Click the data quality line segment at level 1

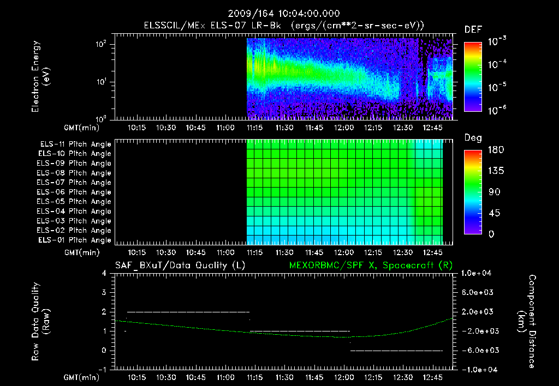coord(300,331)
